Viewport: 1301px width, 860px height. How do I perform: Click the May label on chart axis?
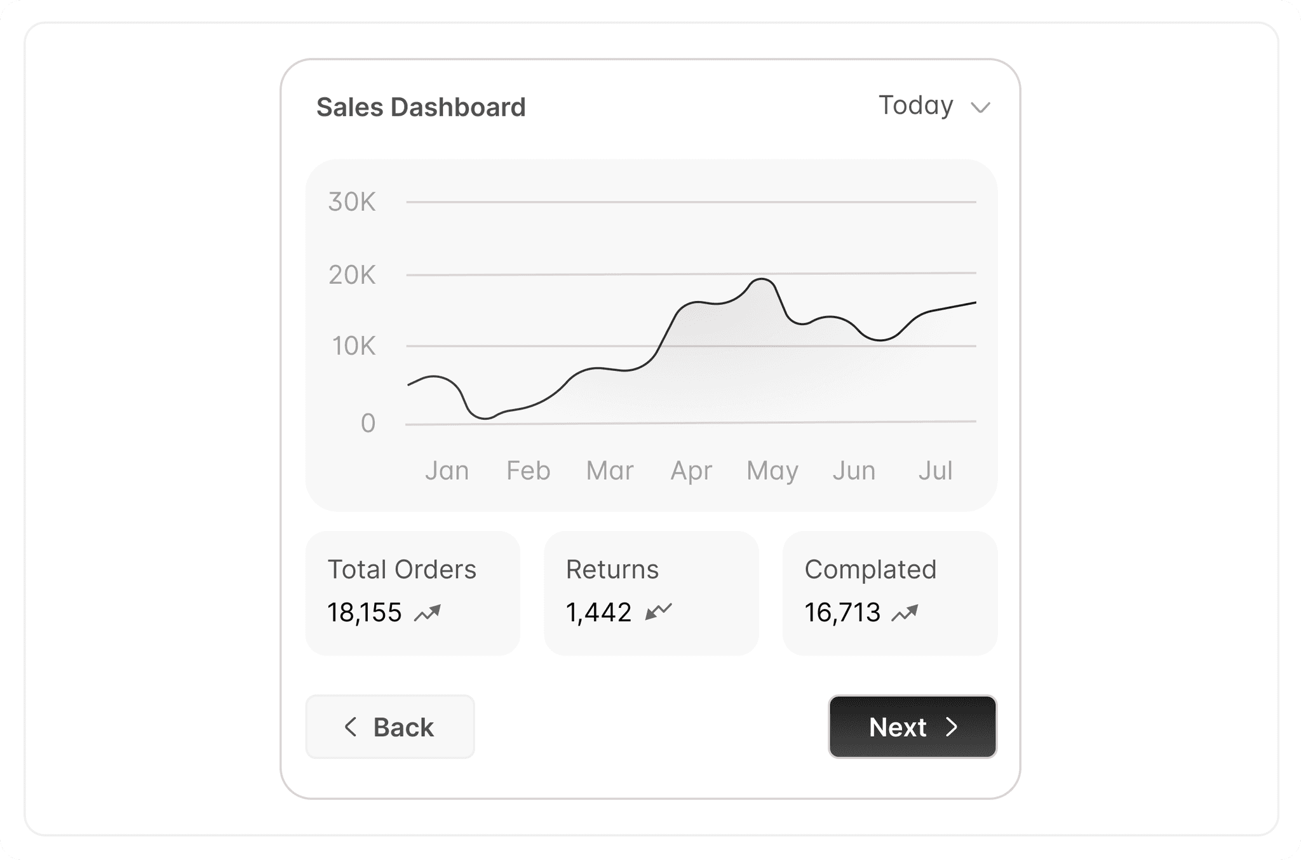pyautogui.click(x=772, y=471)
